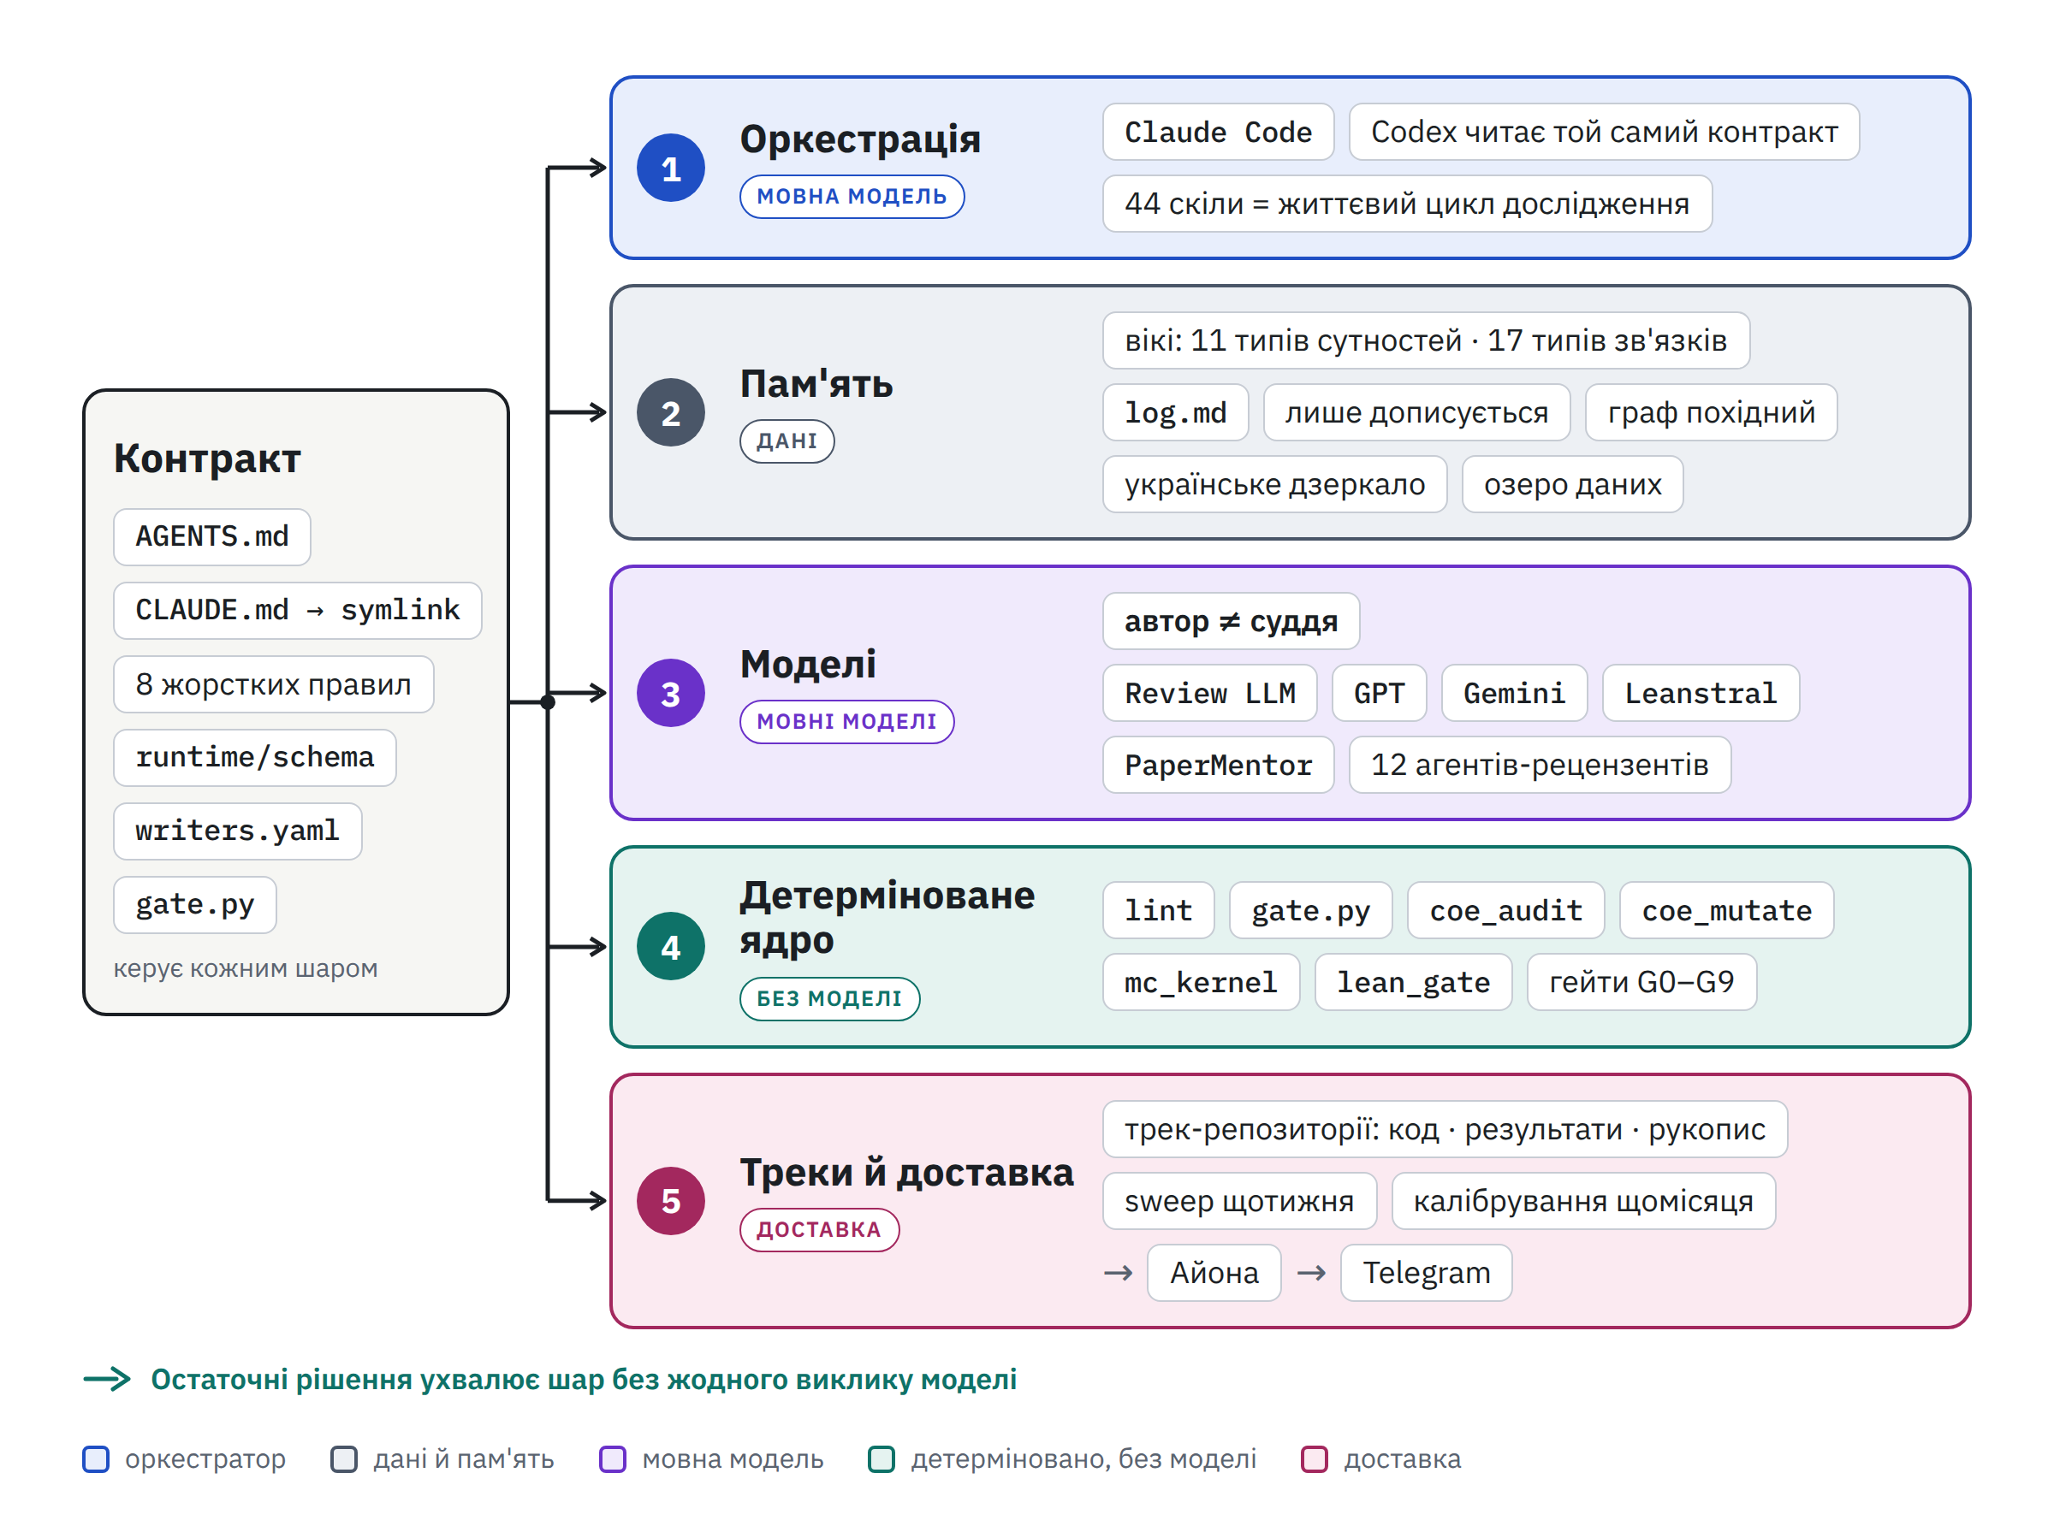Screen dimensions: 2054x1538
Task: Click the Остаточні рішення footnote text
Action: (584, 1379)
